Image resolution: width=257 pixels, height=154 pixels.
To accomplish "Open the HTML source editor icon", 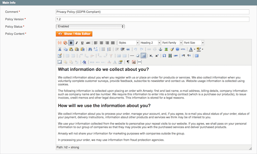I will pyautogui.click(x=183, y=49).
